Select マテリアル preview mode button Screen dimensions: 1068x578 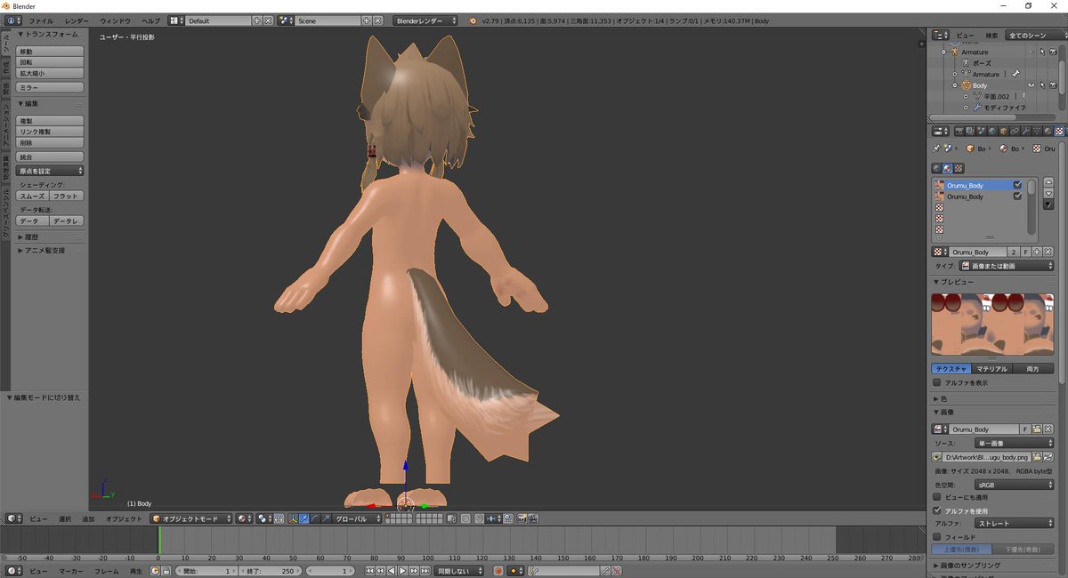[991, 368]
